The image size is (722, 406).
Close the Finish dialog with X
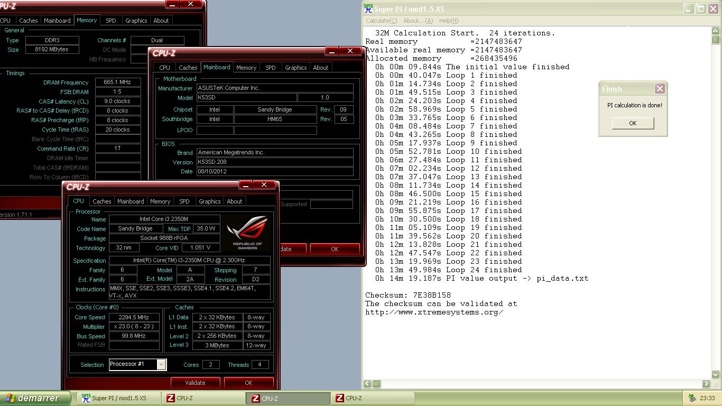click(x=660, y=88)
